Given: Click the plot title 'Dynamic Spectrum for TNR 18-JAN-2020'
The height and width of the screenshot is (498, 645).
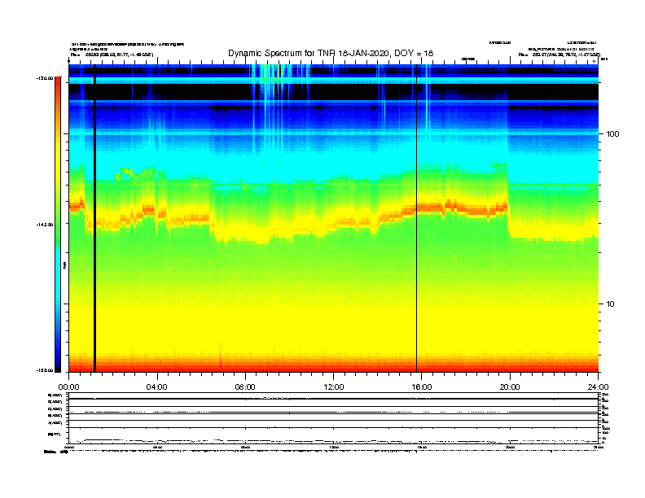Looking at the screenshot, I should coord(331,53).
